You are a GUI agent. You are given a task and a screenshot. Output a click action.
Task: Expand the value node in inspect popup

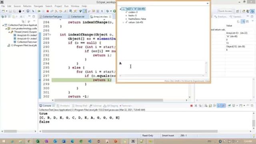point(124,22)
